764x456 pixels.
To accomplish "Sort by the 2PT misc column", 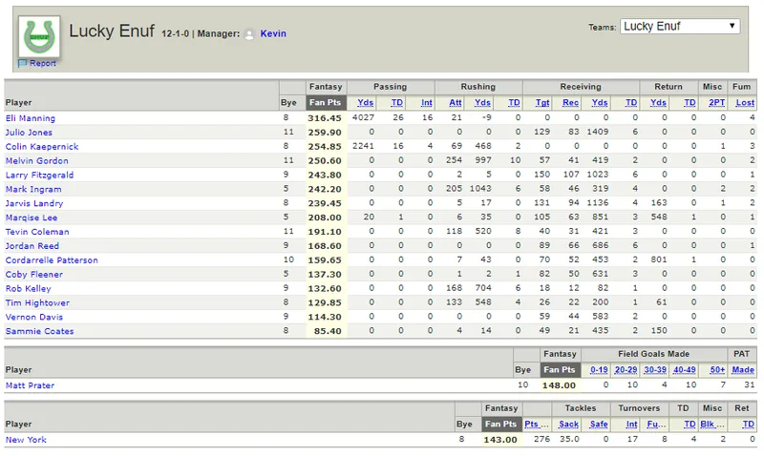I will [x=717, y=103].
